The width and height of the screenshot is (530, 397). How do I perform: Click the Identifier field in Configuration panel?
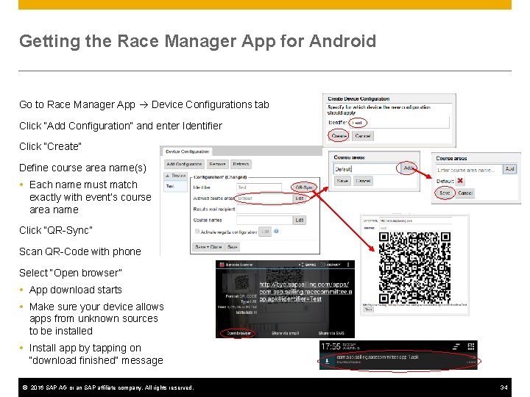point(259,187)
